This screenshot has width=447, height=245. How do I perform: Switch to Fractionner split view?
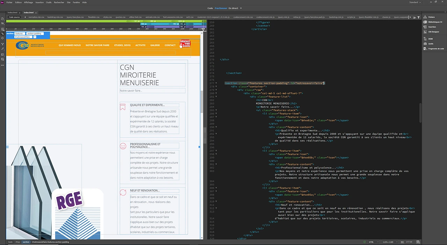[221, 8]
